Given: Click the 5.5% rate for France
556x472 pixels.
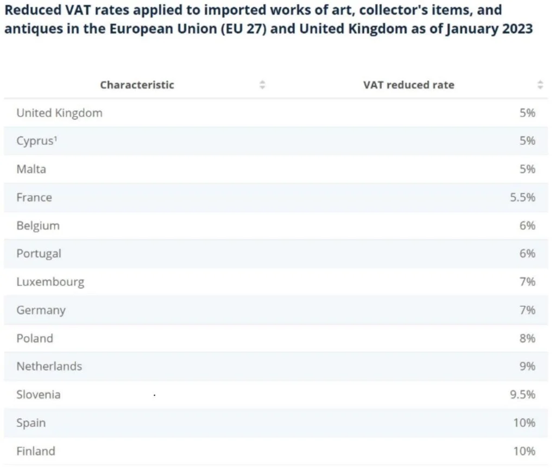Looking at the screenshot, I should coord(522,197).
